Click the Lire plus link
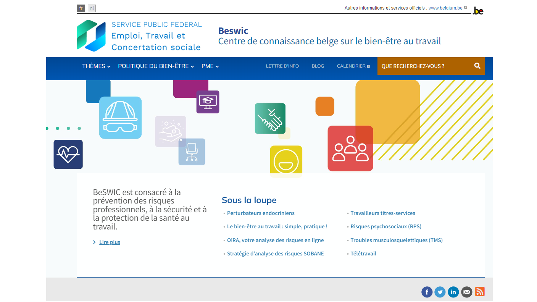Viewport: 537px width, 302px height. pos(110,242)
